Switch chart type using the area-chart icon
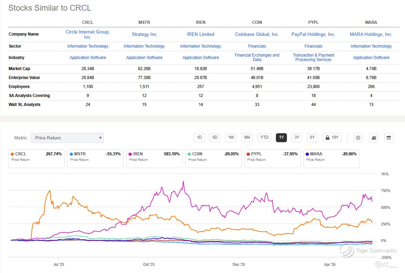Viewport: 405px width, 273px height. pos(374,138)
